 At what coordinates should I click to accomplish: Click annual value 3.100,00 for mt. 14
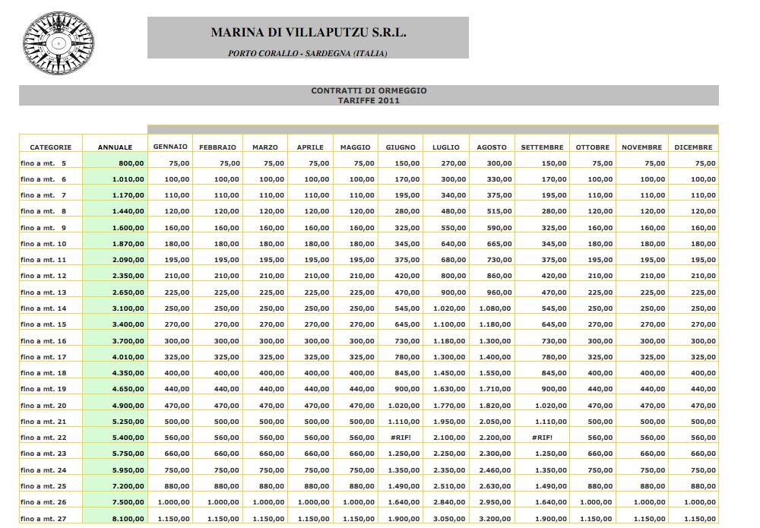[128, 308]
